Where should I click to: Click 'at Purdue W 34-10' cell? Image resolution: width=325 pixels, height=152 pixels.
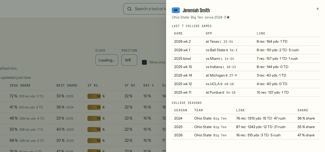pyautogui.click(x=221, y=93)
